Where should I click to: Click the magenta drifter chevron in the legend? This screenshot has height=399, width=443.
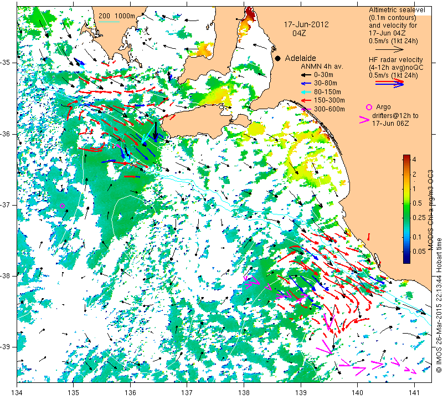tap(364, 120)
